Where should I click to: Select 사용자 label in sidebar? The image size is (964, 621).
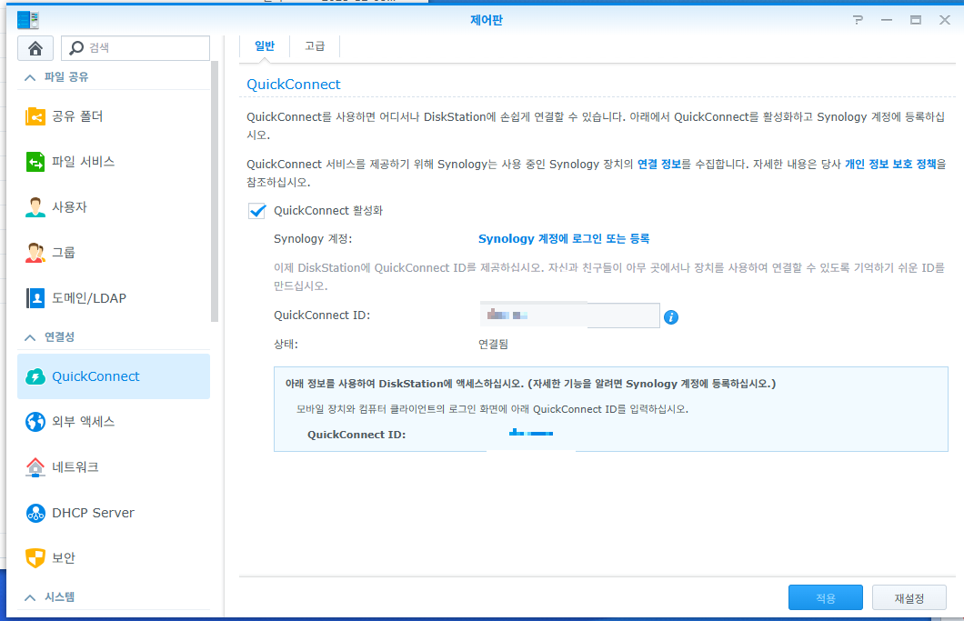(69, 207)
